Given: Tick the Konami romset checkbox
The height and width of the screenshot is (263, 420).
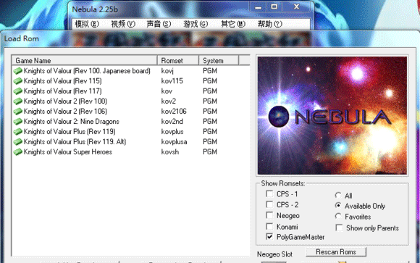Looking at the screenshot, I should click(269, 227).
